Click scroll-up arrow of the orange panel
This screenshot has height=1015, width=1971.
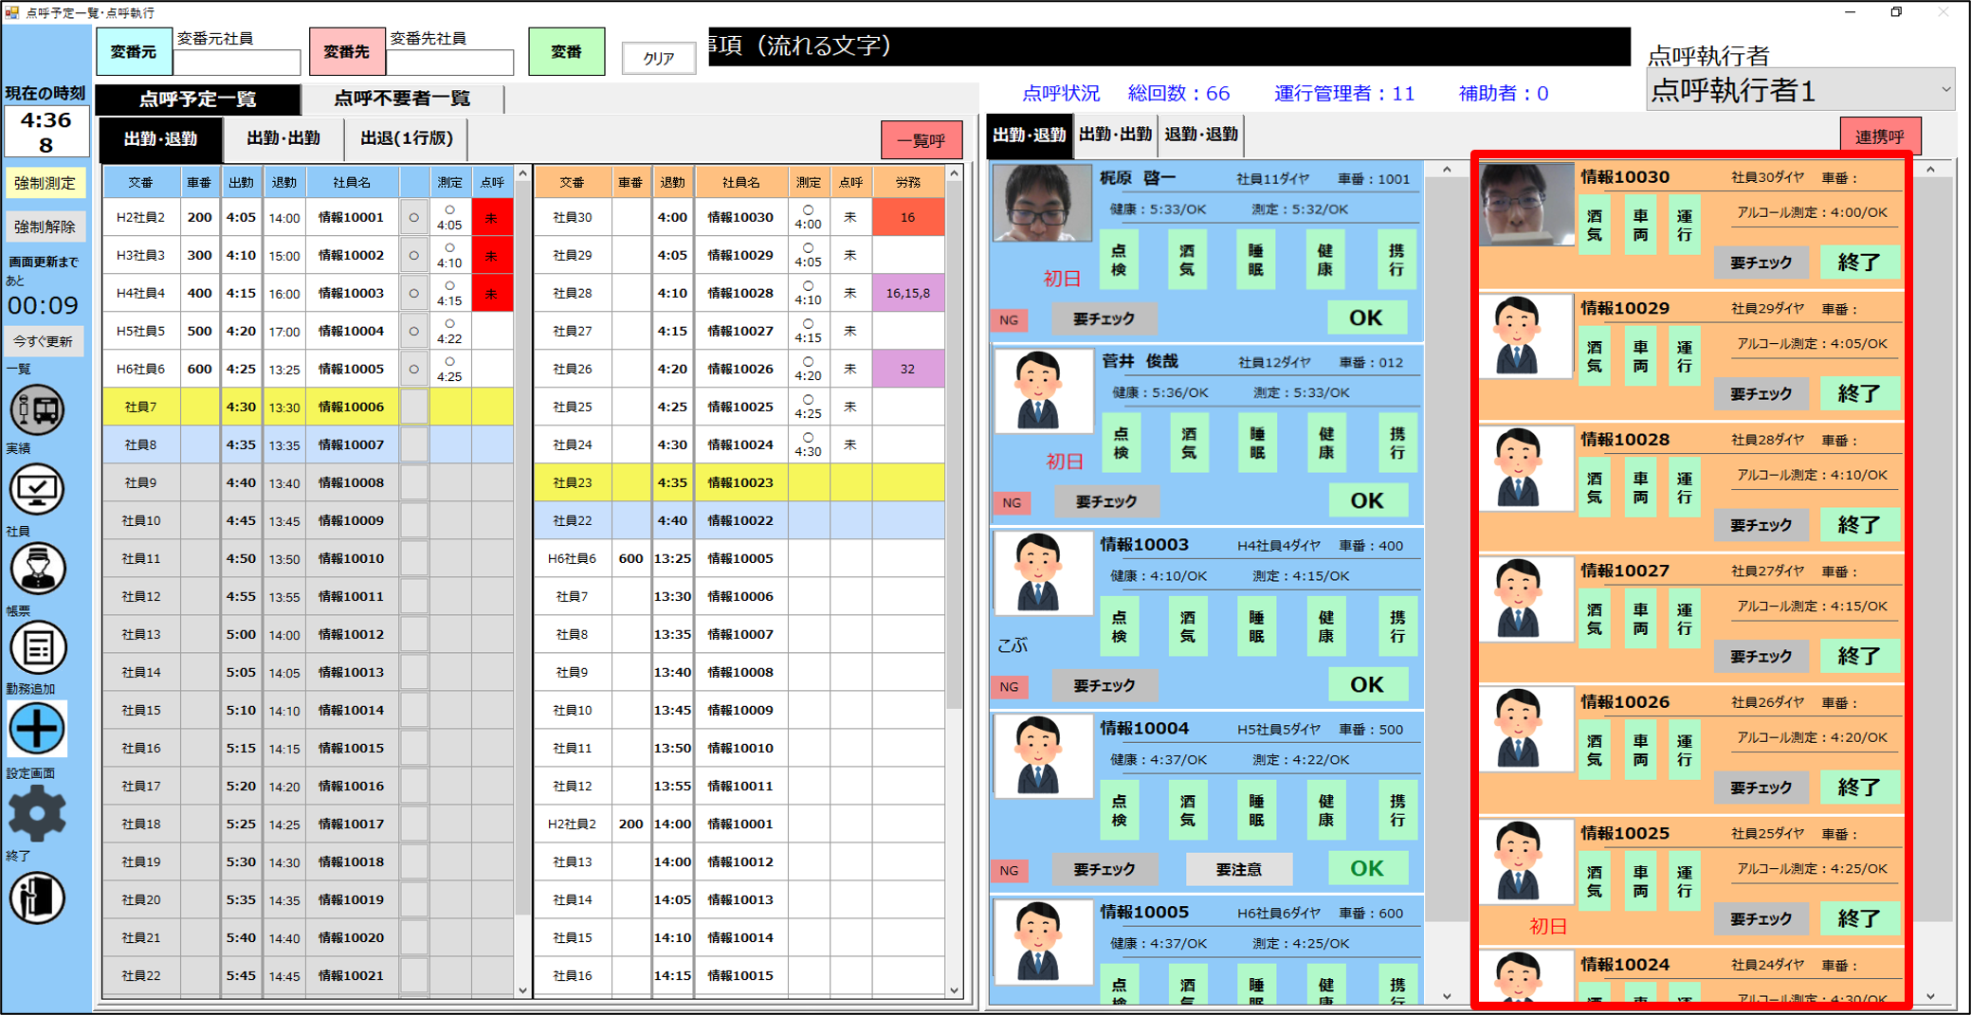click(1931, 170)
